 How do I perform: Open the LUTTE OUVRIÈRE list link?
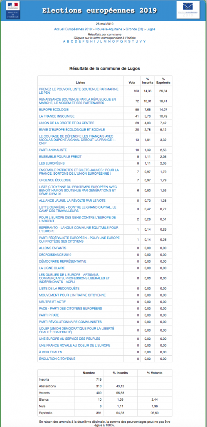click(x=78, y=209)
